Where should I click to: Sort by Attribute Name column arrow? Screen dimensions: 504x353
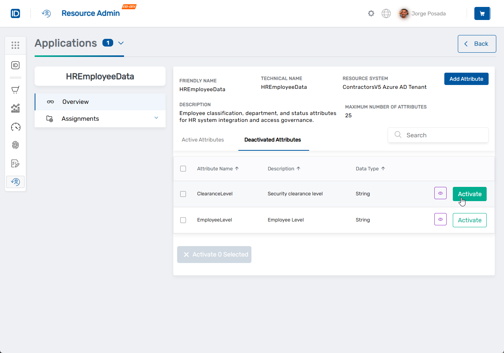(x=237, y=168)
